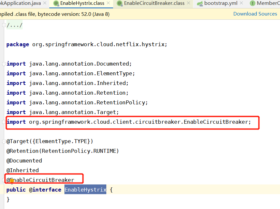This screenshot has width=280, height=209.
Task: Collapse the annotations block at @Target
Action: (x=4, y=141)
